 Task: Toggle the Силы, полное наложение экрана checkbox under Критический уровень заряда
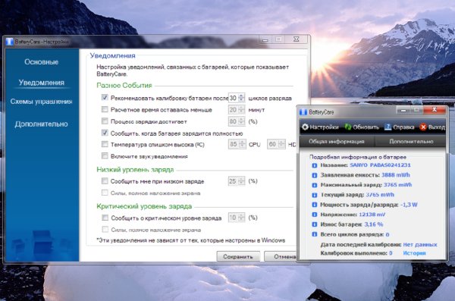(105, 229)
